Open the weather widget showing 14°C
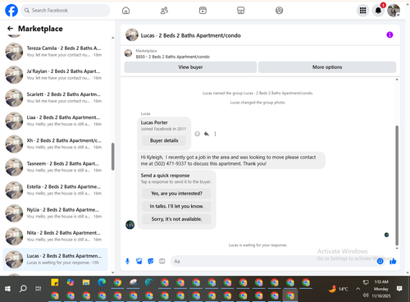Viewport: 410px width, 302px height. (x=339, y=289)
